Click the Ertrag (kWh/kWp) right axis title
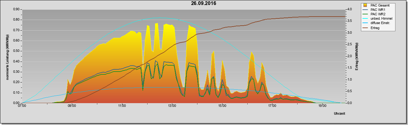 (357, 57)
